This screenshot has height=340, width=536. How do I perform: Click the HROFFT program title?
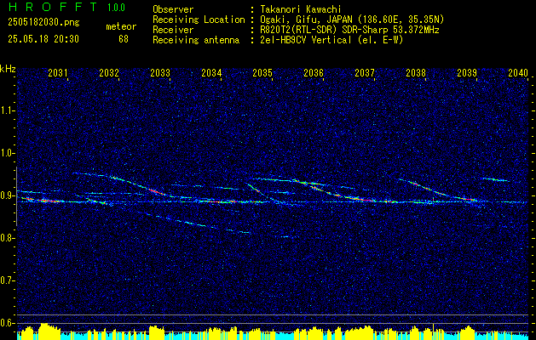click(x=53, y=7)
